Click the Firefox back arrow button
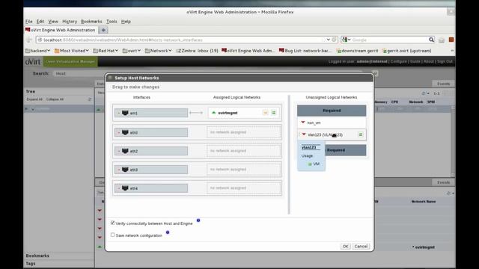479x269 pixels. coord(29,40)
